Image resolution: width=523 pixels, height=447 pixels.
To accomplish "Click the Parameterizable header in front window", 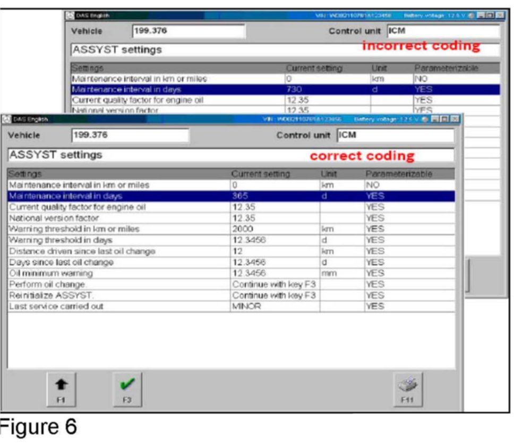I will (399, 174).
